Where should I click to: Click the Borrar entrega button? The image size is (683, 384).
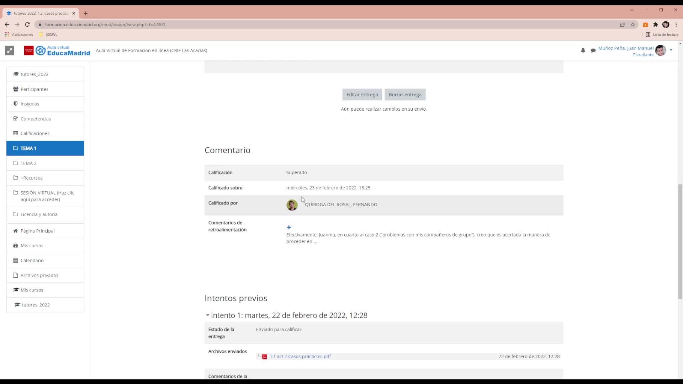(405, 95)
